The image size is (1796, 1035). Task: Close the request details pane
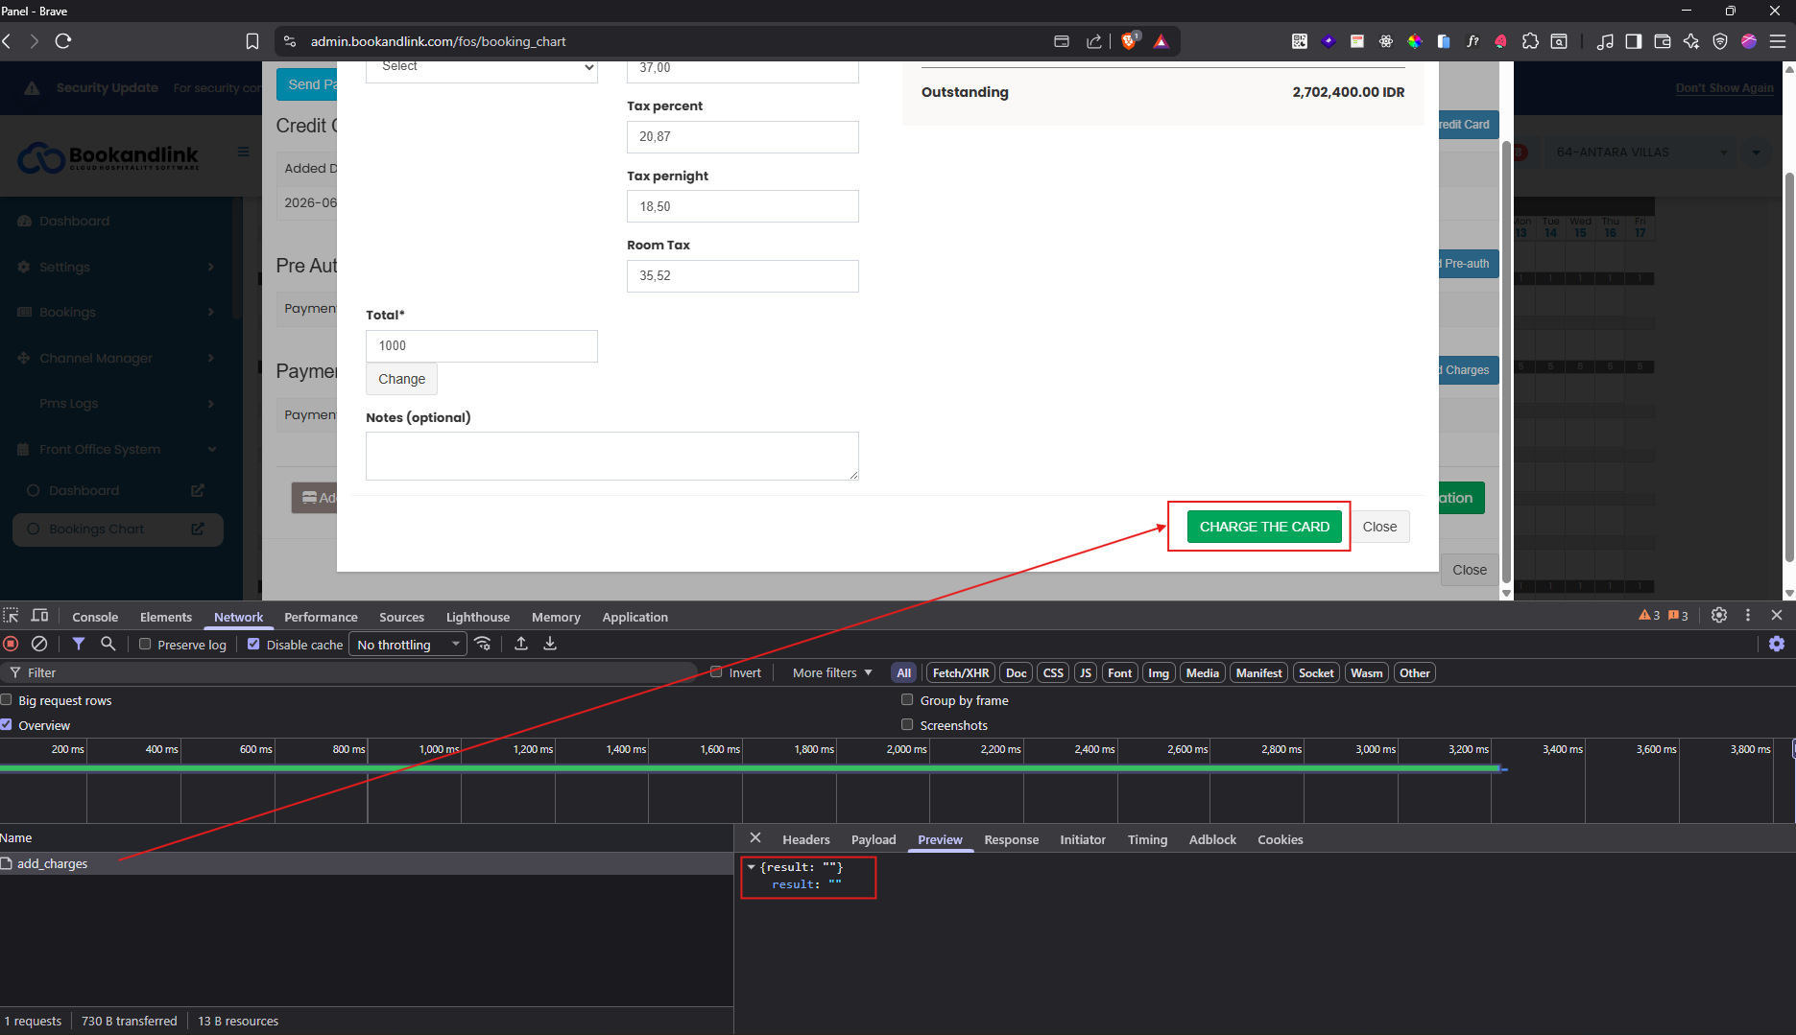point(755,838)
